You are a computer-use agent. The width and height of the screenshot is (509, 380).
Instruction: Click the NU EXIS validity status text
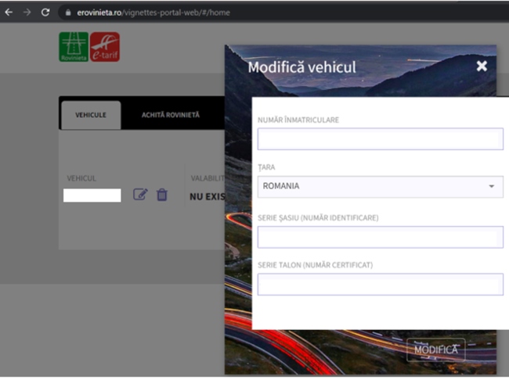tap(207, 196)
